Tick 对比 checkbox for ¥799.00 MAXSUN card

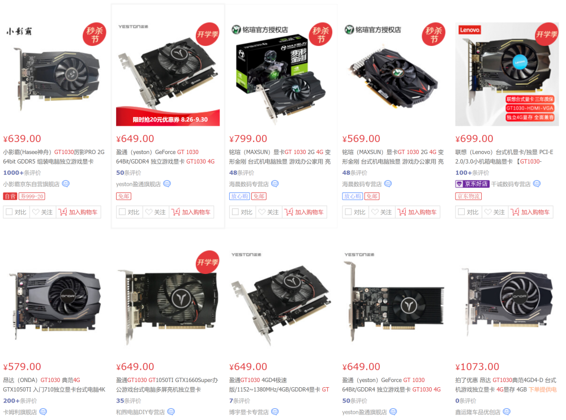pyautogui.click(x=235, y=212)
